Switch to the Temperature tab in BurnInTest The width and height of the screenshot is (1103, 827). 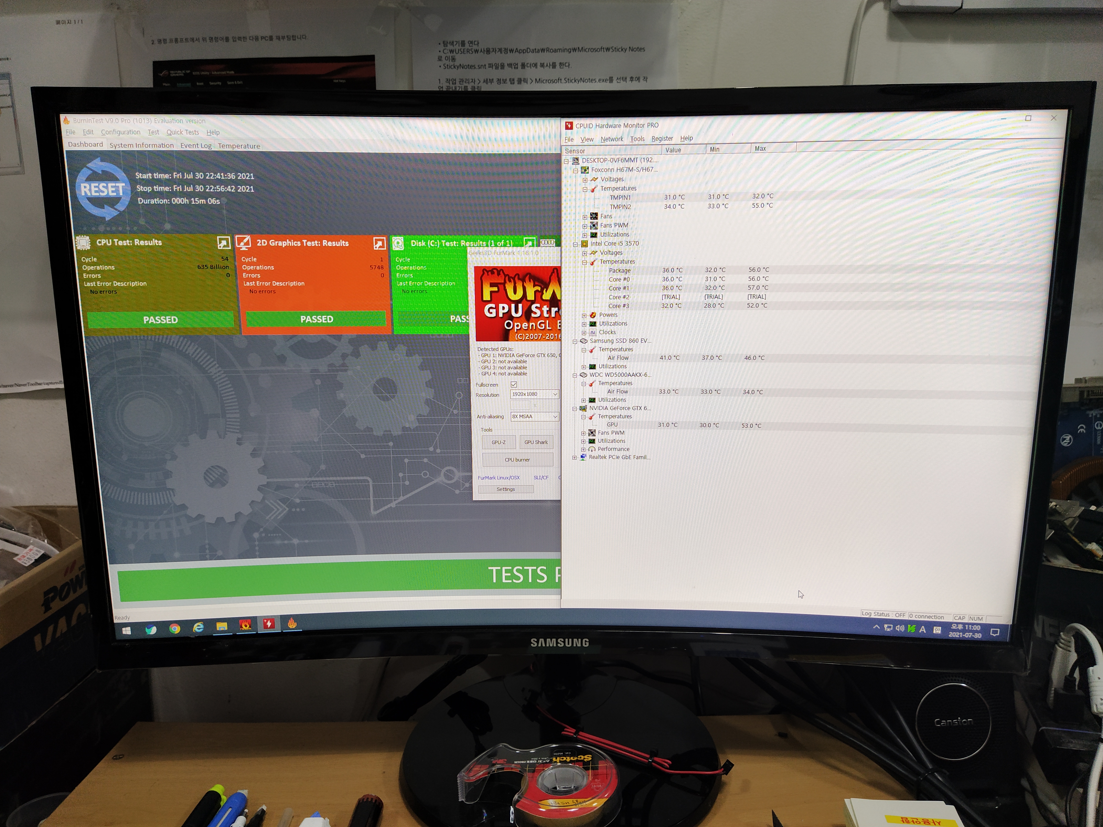pos(239,146)
